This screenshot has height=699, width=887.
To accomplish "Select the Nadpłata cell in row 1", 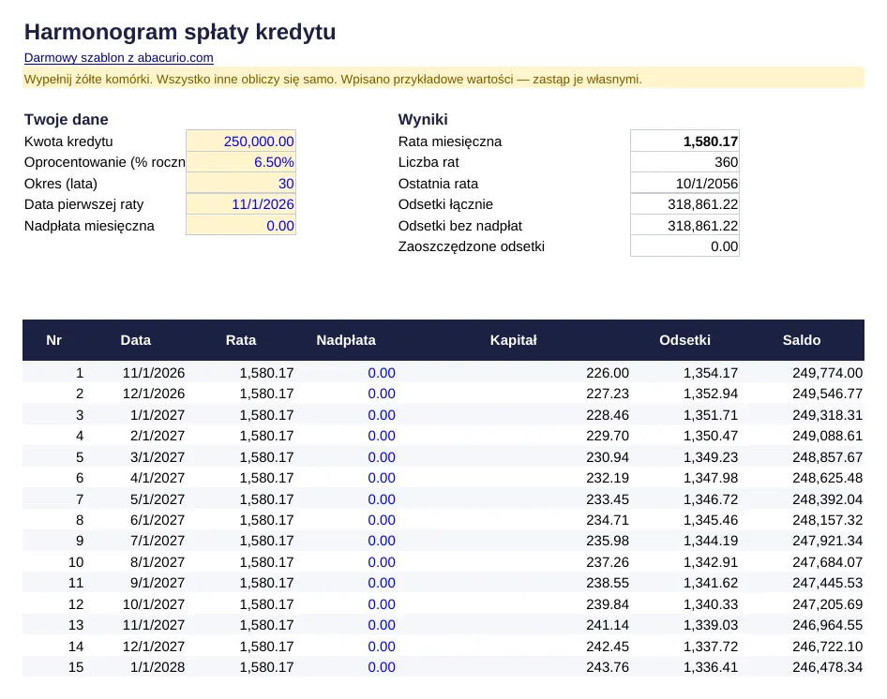I will coord(382,373).
